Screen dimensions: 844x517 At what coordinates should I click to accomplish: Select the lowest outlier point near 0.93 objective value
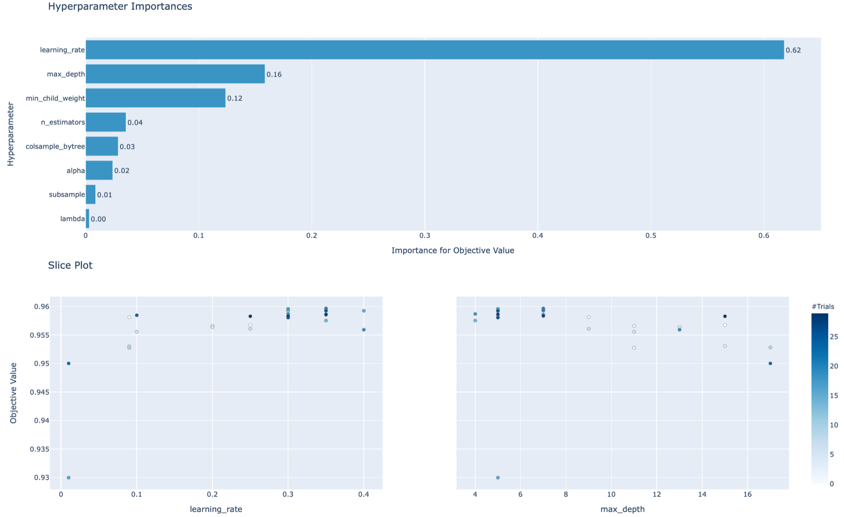pos(69,477)
